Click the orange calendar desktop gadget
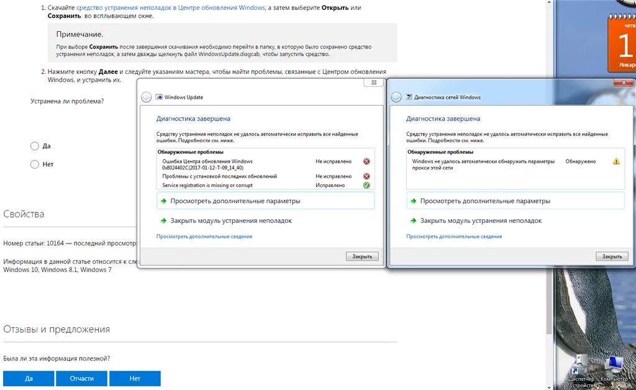This screenshot has height=390, width=636. pyautogui.click(x=622, y=44)
